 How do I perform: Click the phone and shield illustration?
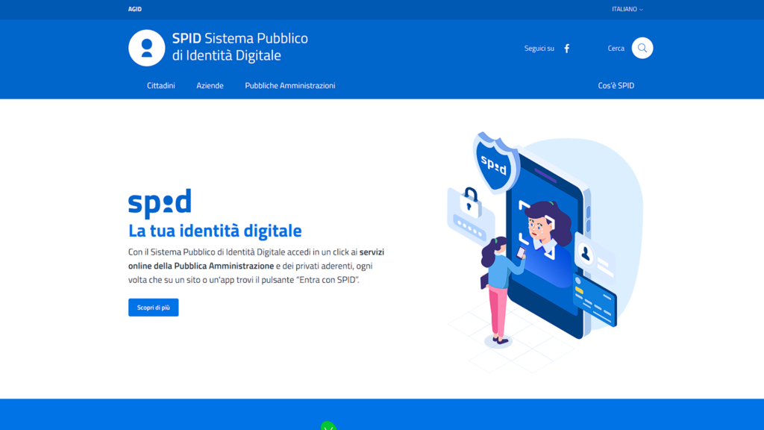click(545, 251)
